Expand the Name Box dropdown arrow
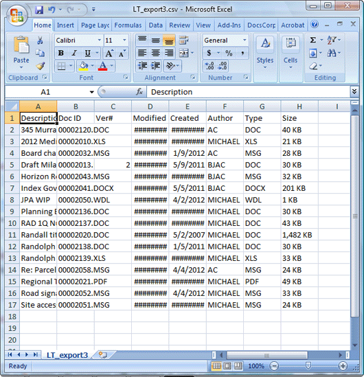This screenshot has height=377, width=364. [x=92, y=92]
